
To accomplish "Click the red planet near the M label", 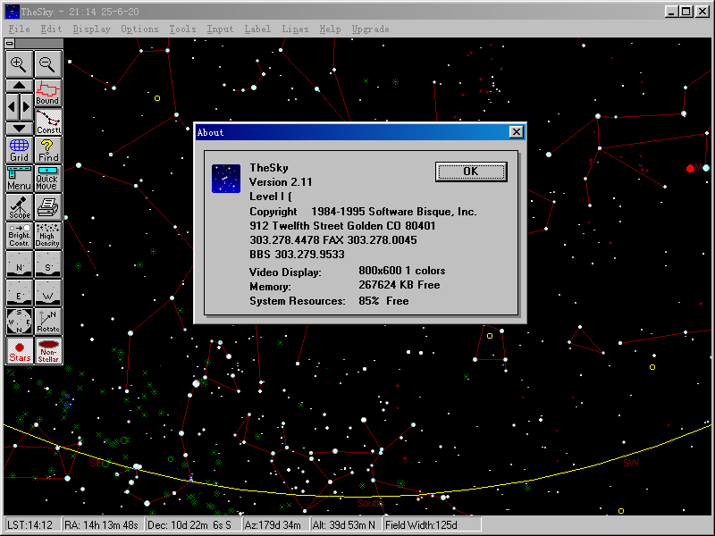I will 690,169.
